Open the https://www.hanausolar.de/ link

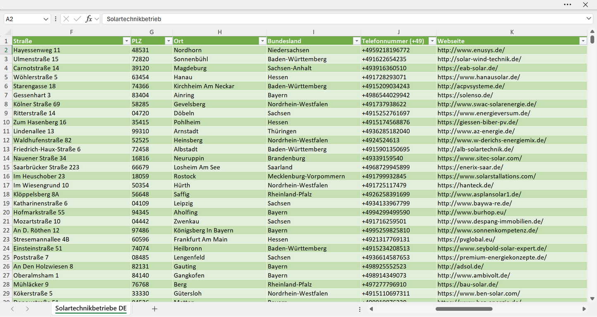pyautogui.click(x=478, y=77)
